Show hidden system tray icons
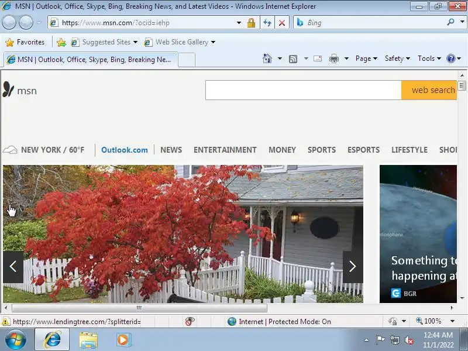The width and height of the screenshot is (468, 351). click(x=367, y=340)
